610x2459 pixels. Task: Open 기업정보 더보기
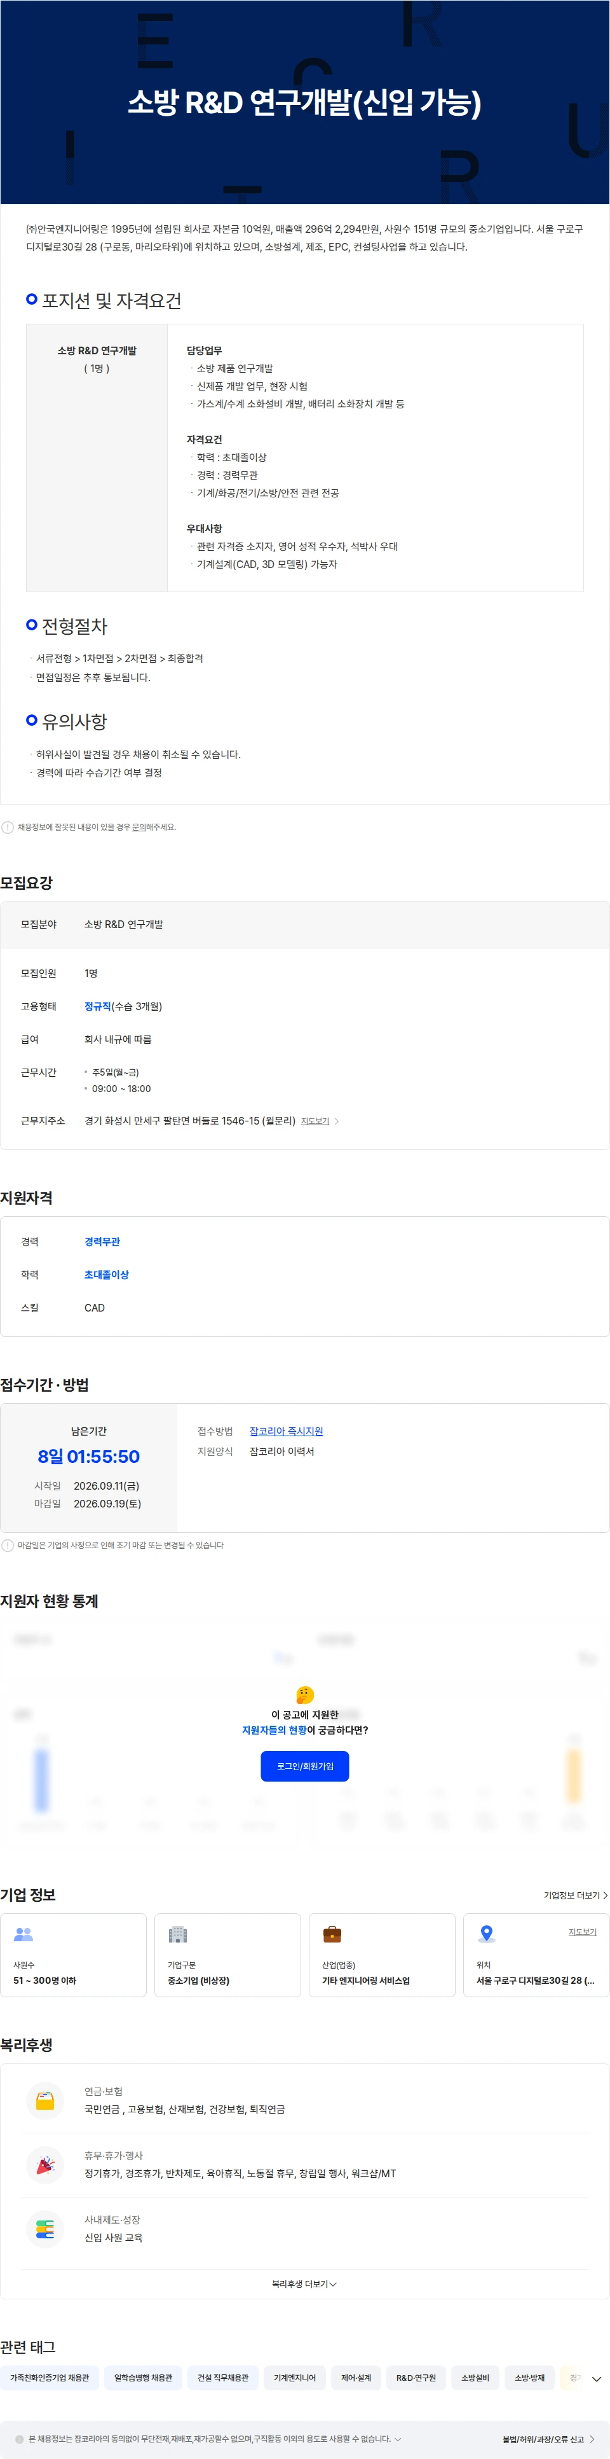point(574,1895)
